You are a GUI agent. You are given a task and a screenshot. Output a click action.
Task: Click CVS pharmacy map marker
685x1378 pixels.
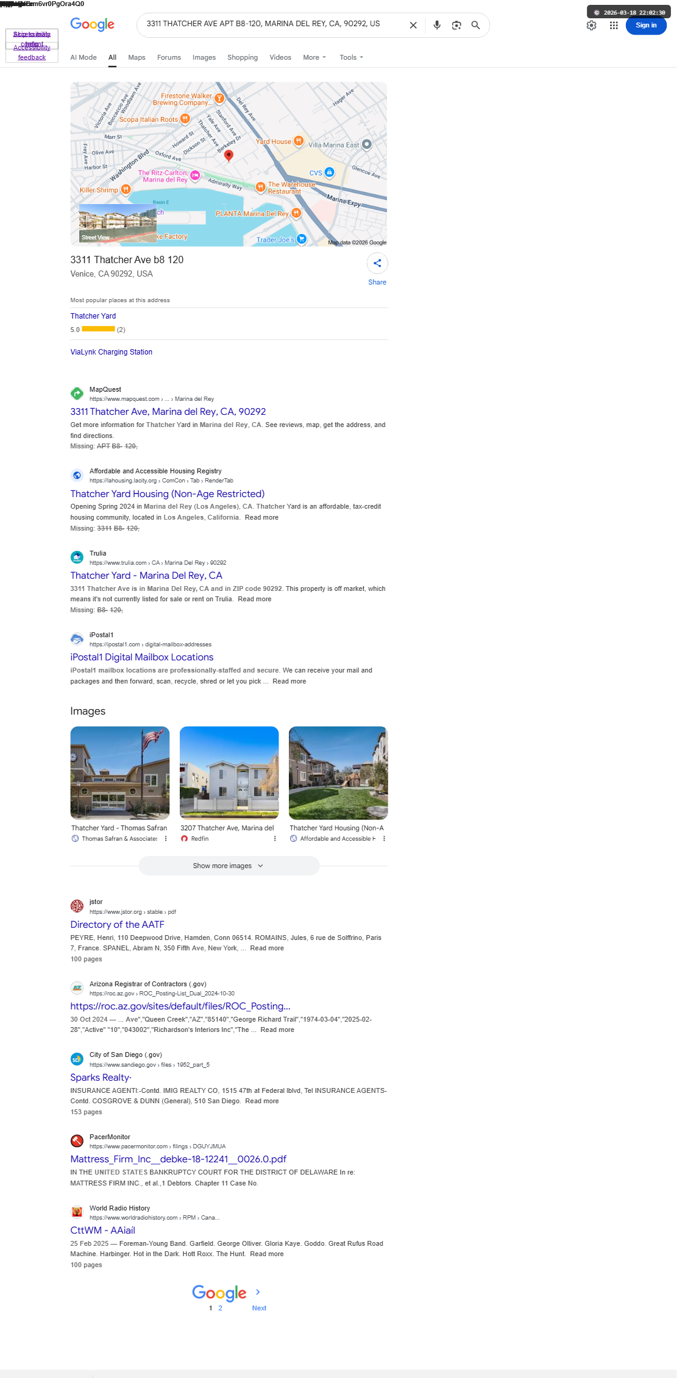coord(329,172)
